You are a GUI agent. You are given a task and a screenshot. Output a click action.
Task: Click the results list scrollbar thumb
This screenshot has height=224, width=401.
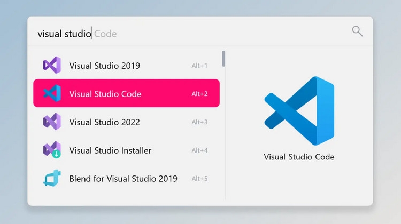[x=224, y=59]
